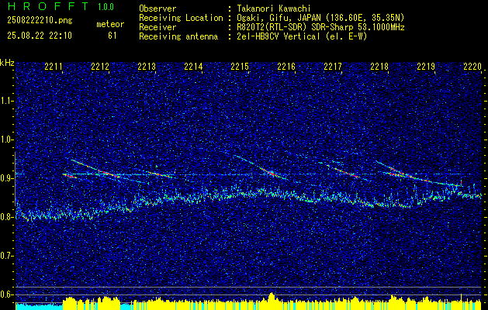
Task: Click the 0.9 kHz axis label
Action: 7,178
